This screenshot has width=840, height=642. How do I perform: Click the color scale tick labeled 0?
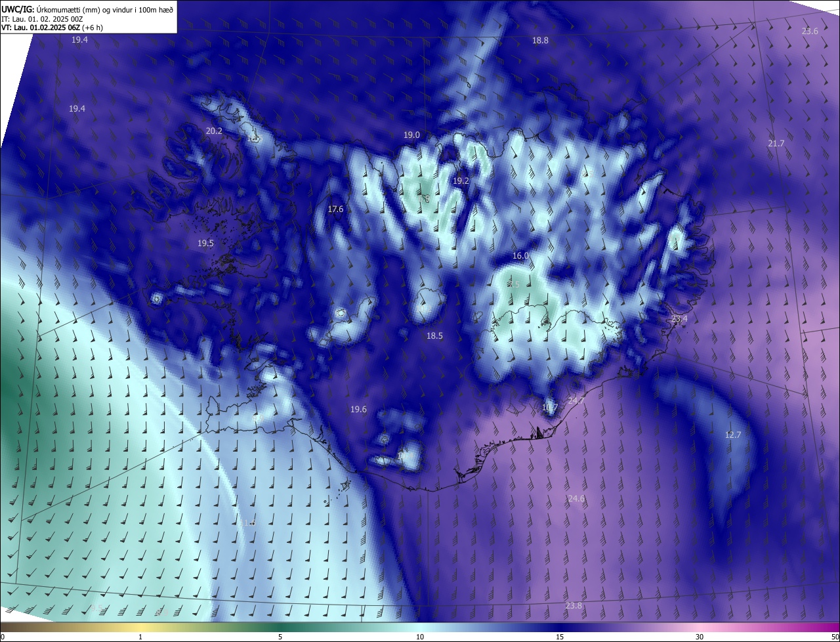[3, 637]
